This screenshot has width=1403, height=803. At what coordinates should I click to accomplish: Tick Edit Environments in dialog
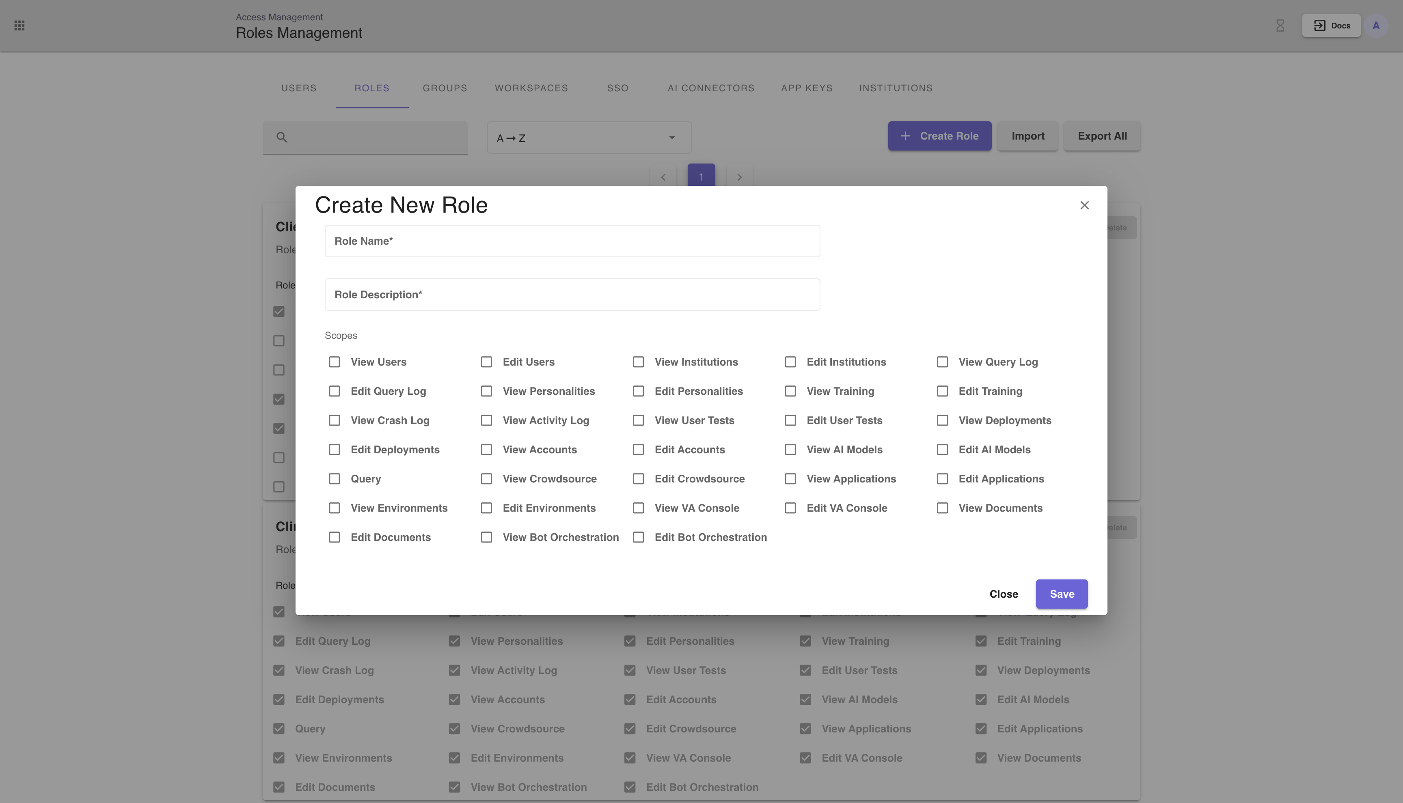[486, 508]
